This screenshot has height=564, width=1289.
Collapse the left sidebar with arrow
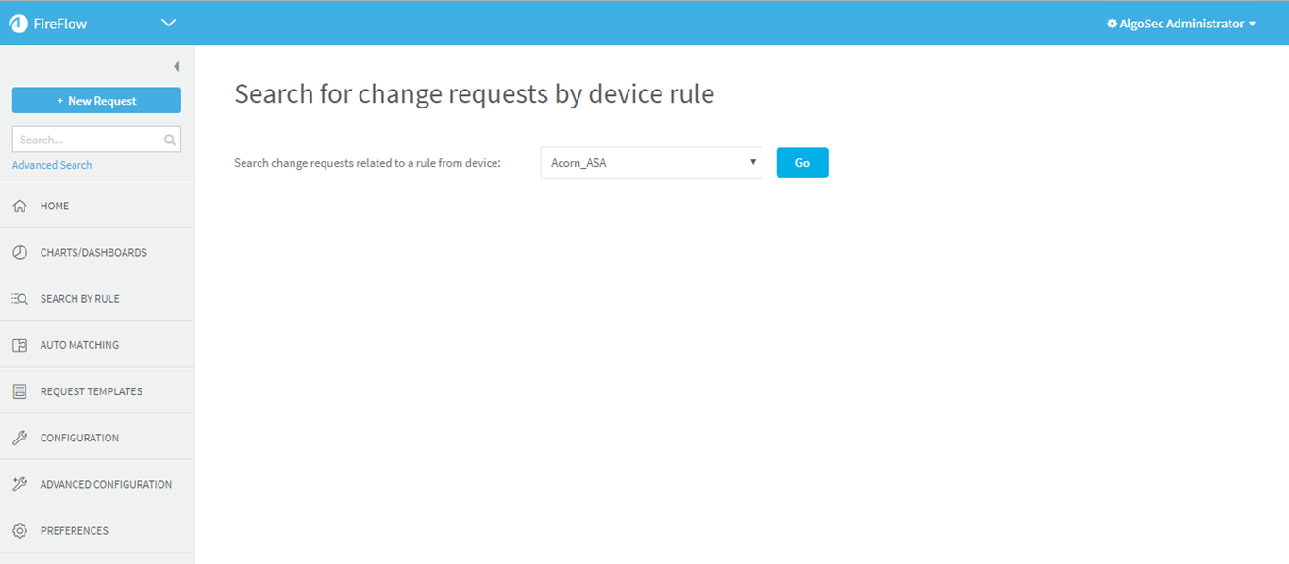tap(176, 67)
